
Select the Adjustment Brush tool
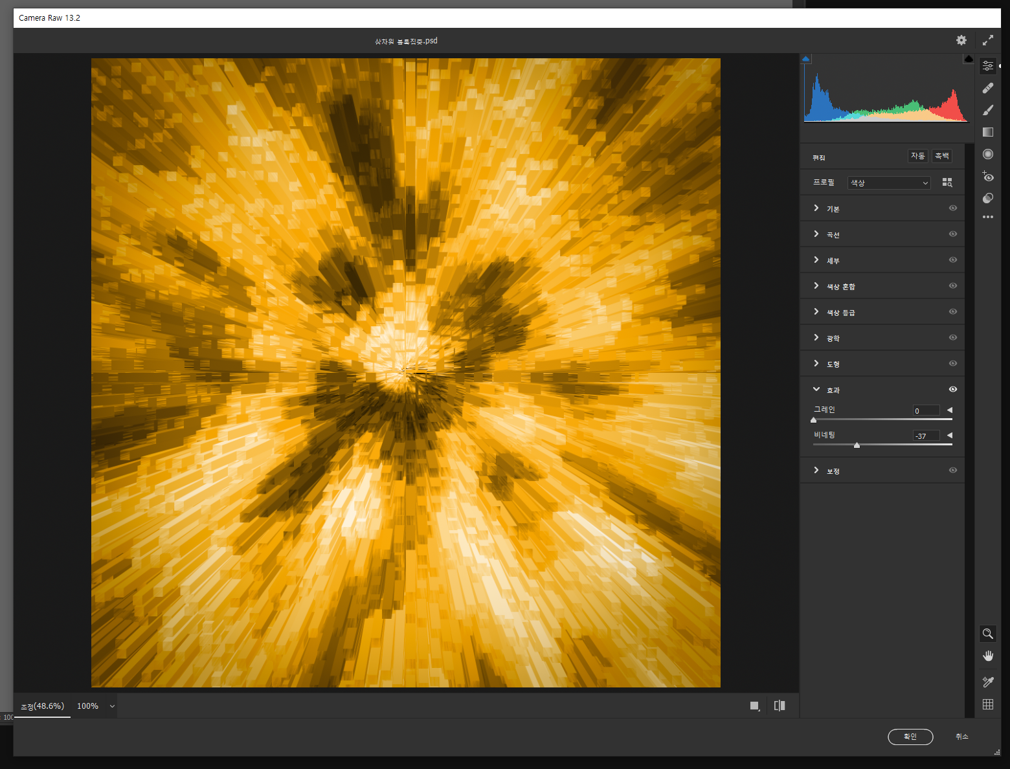pos(988,110)
